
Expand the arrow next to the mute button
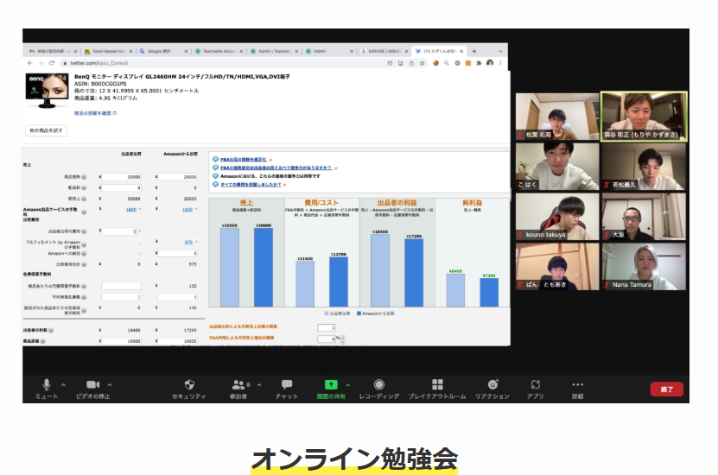tap(63, 384)
